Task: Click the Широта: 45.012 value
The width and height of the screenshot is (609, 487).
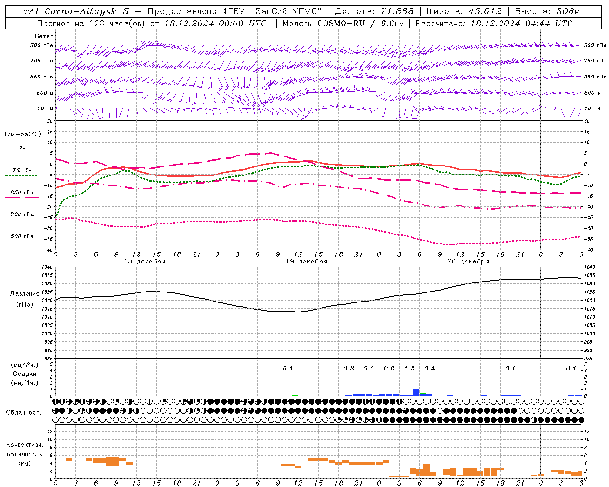Action: pyautogui.click(x=464, y=12)
